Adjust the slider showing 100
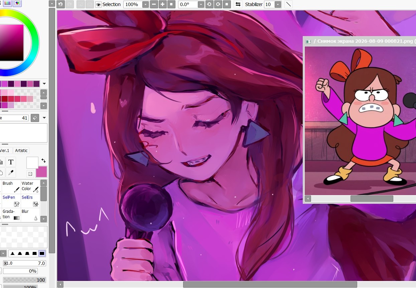Viewport: 416px width, 288px height. 24,280
